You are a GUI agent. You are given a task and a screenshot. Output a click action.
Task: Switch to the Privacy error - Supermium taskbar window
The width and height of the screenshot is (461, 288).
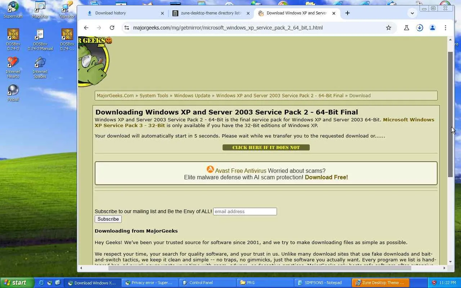150,283
